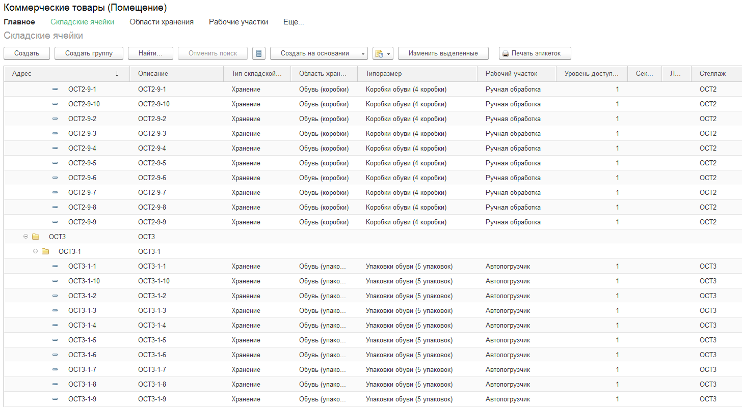Viewport: 742px width, 407px height.
Task: Show more sections via Еще...
Action: tap(294, 22)
